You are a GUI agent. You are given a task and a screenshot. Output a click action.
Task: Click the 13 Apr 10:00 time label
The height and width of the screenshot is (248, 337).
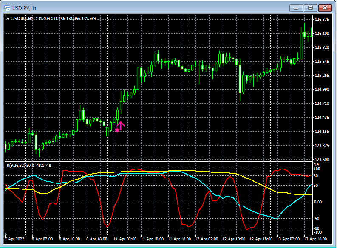coord(315,239)
